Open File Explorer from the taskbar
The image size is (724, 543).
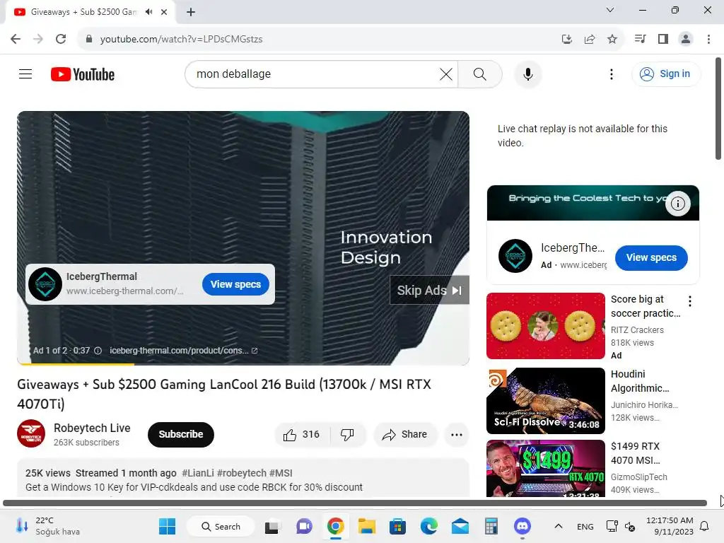click(367, 526)
